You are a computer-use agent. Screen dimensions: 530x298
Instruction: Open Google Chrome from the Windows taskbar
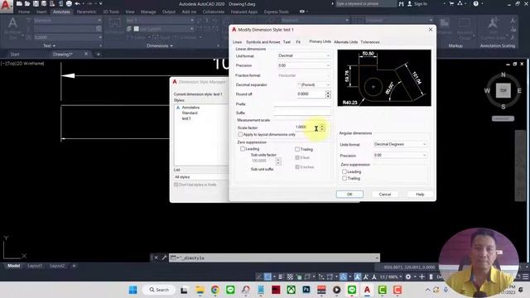coord(215,290)
